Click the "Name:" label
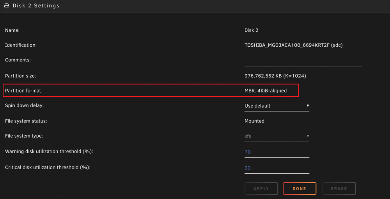 coord(12,30)
